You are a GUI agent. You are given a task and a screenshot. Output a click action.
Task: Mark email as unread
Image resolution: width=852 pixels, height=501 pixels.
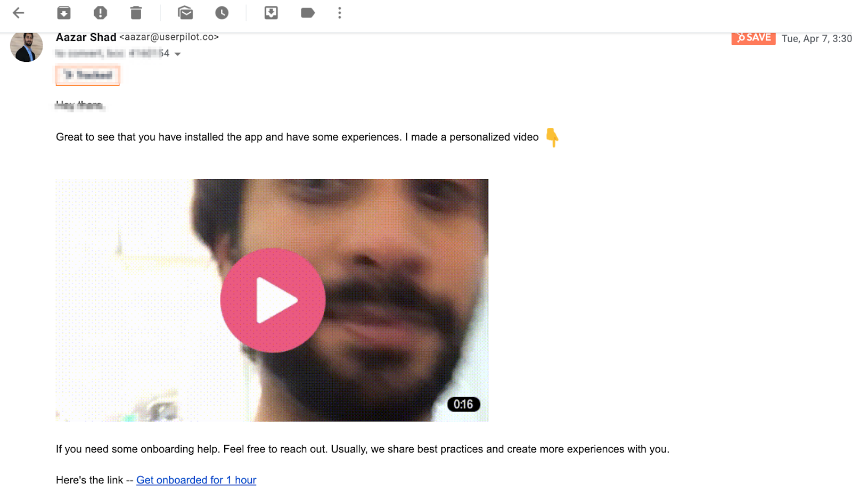(185, 13)
